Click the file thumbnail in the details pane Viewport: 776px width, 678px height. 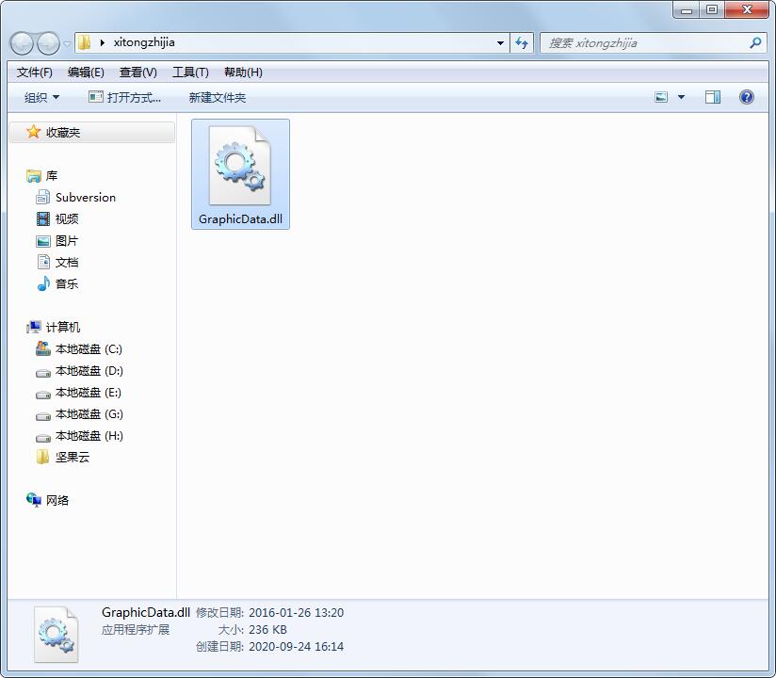coord(56,634)
